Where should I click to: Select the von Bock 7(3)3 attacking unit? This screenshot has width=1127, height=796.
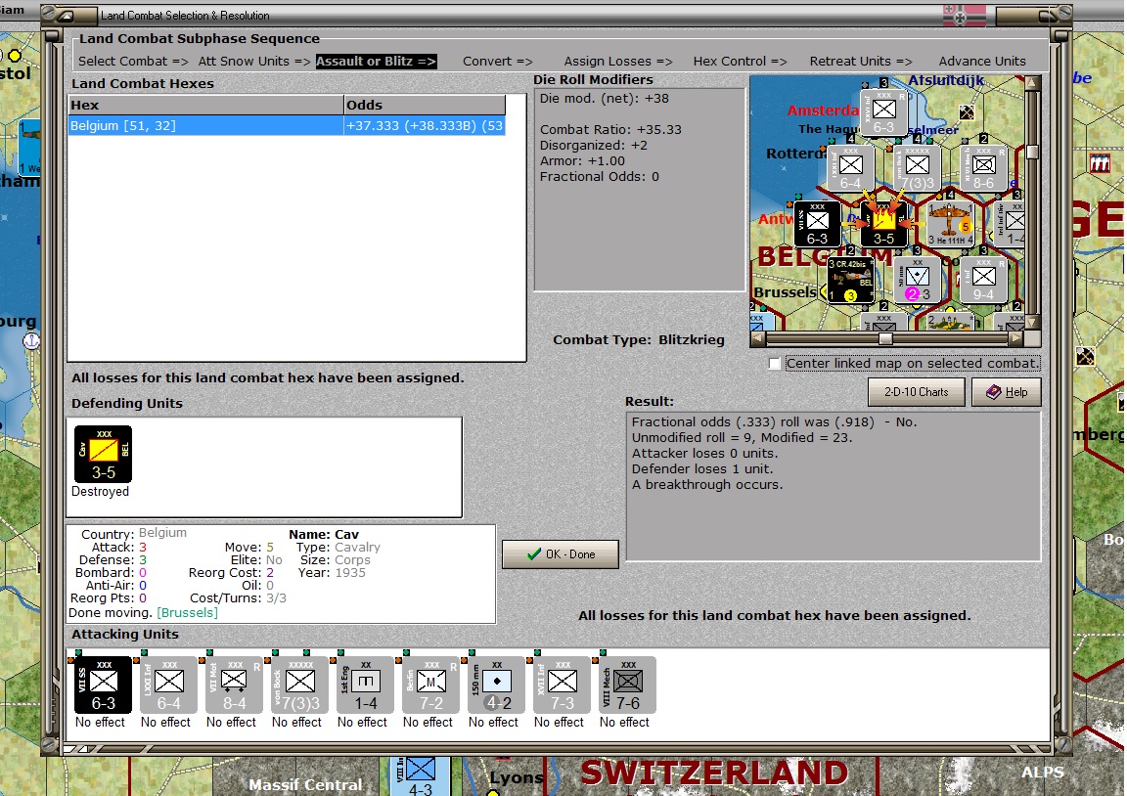point(299,685)
